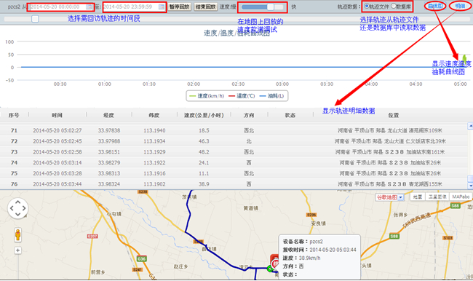Toggle the 温度(°C) legend series

[242, 96]
